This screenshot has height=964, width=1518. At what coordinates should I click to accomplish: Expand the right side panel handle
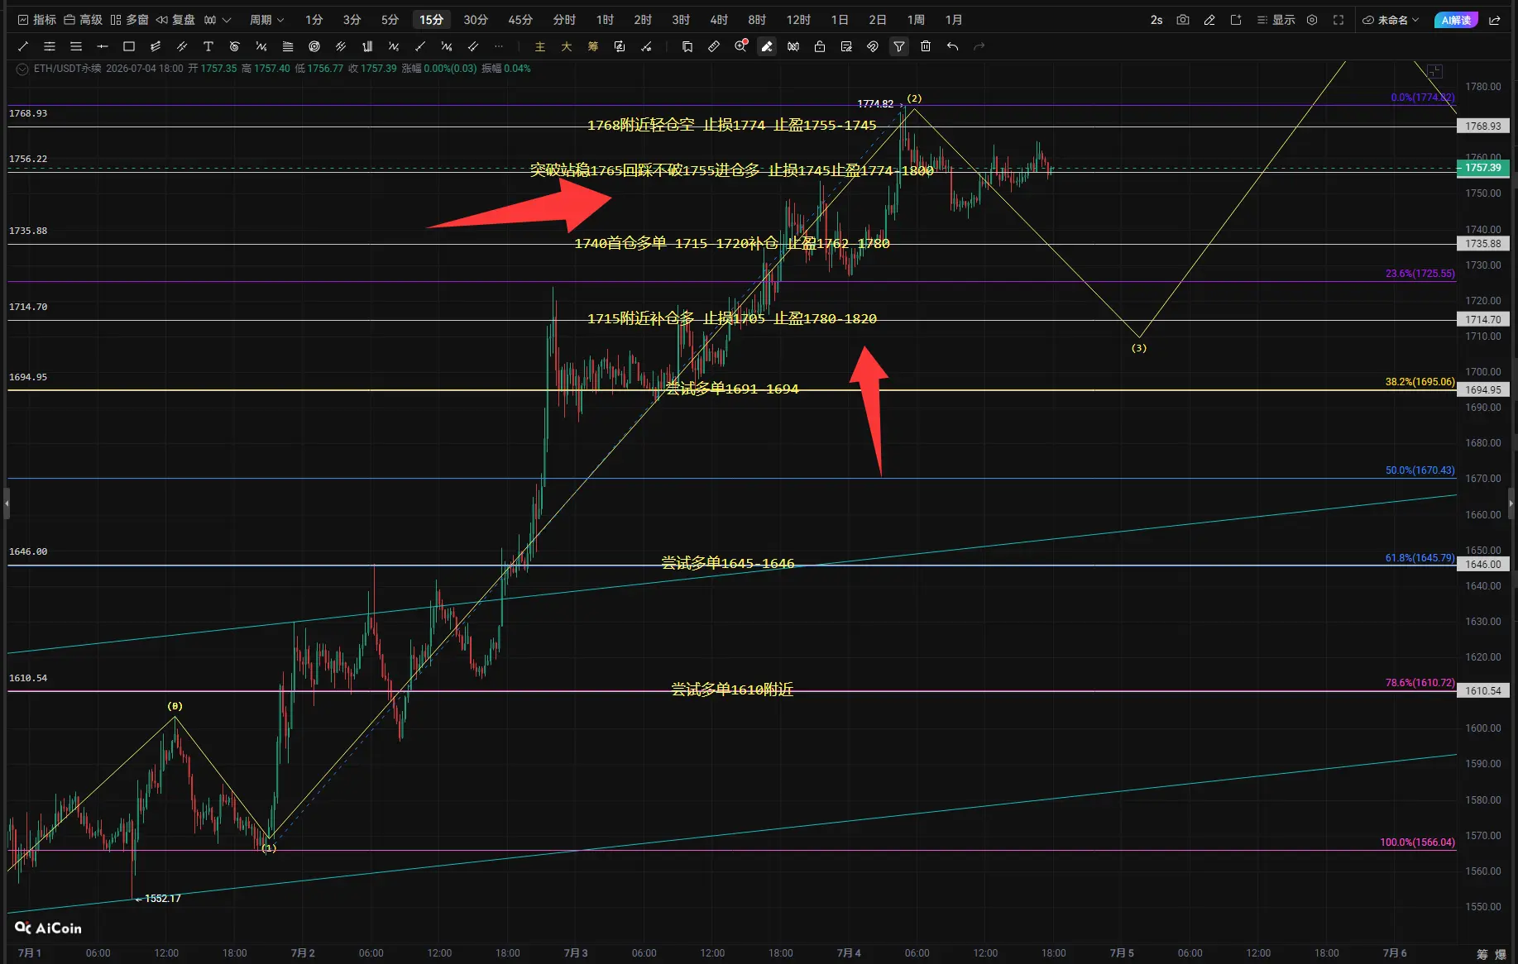coord(1511,503)
